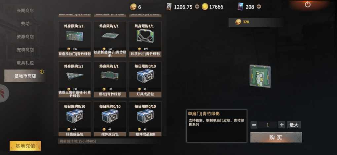Screen dimensions: 337x155
Task: Select the 铁质折叠梯子|青竹绿影 item
Action: pos(110,39)
